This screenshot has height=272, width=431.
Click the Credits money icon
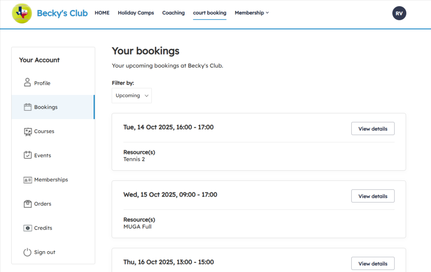pos(28,228)
